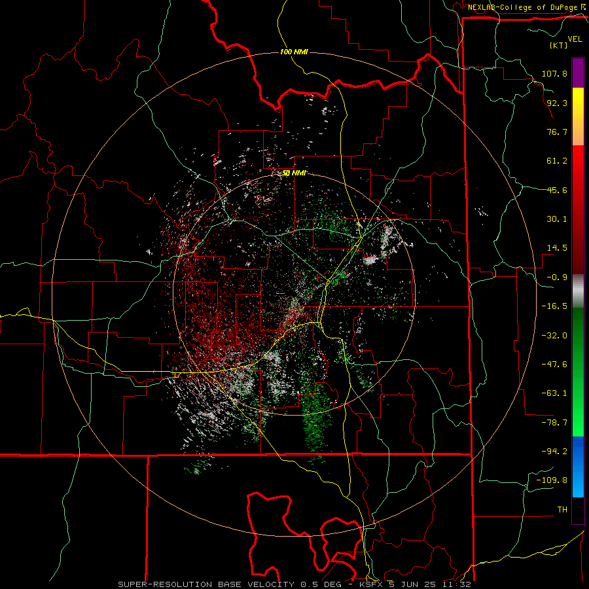Viewport: 589px width, 589px height.
Task: Select the 45.6 velocity scale value
Action: [x=557, y=190]
